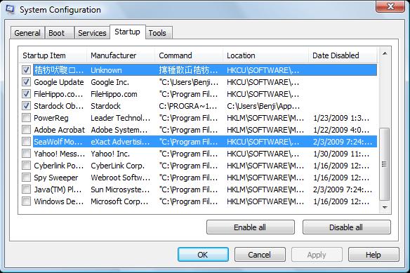Sort by Manufacturer column header
This screenshot has height=273, width=410.
(121, 55)
